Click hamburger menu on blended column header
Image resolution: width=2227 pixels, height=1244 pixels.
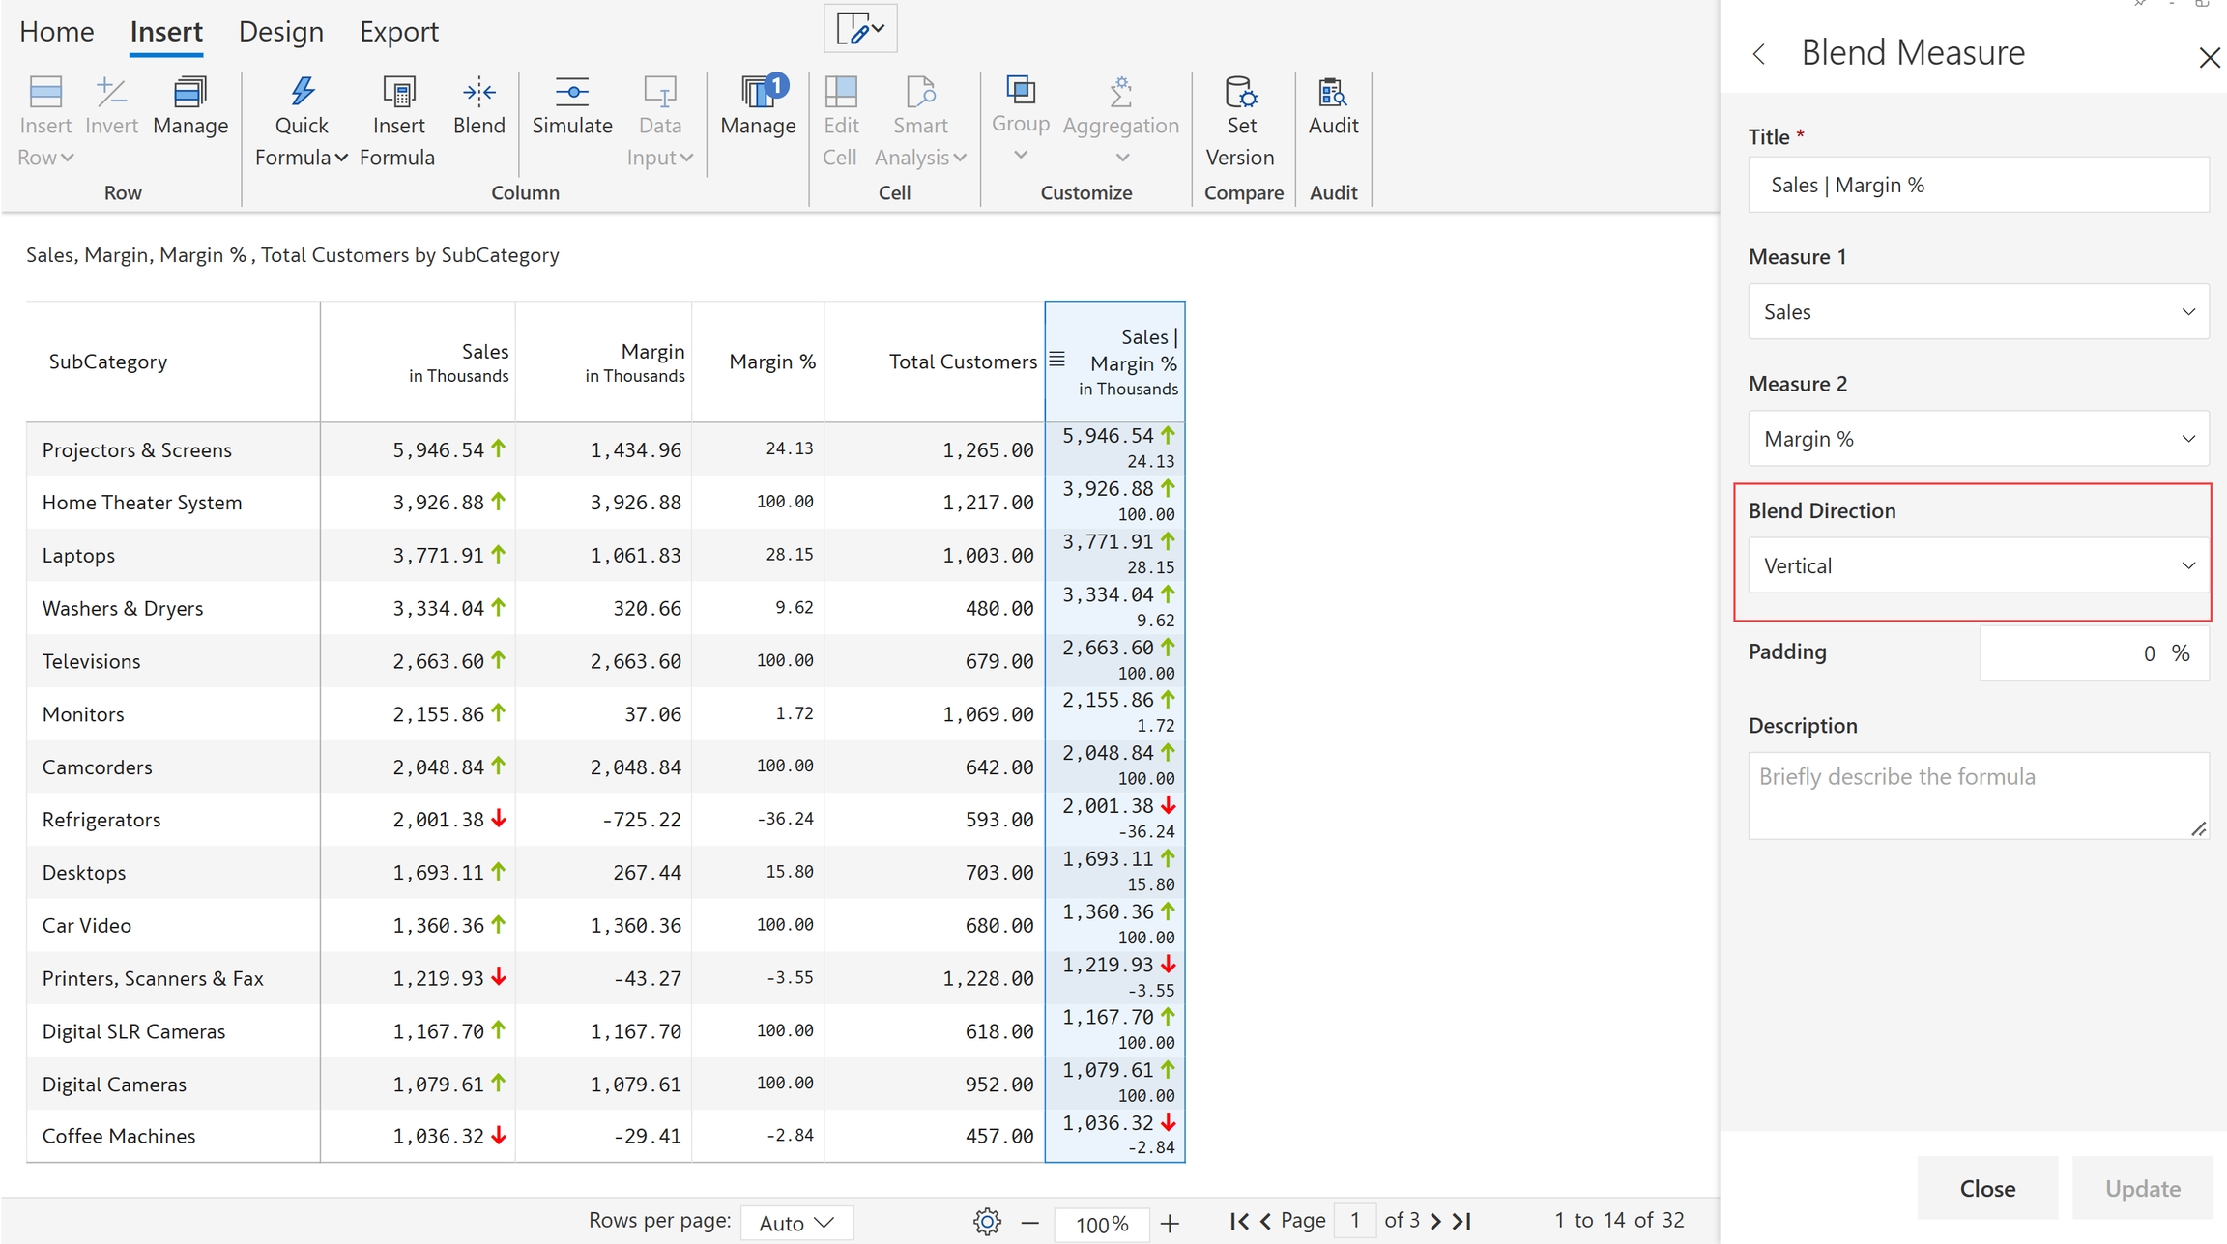click(1057, 360)
